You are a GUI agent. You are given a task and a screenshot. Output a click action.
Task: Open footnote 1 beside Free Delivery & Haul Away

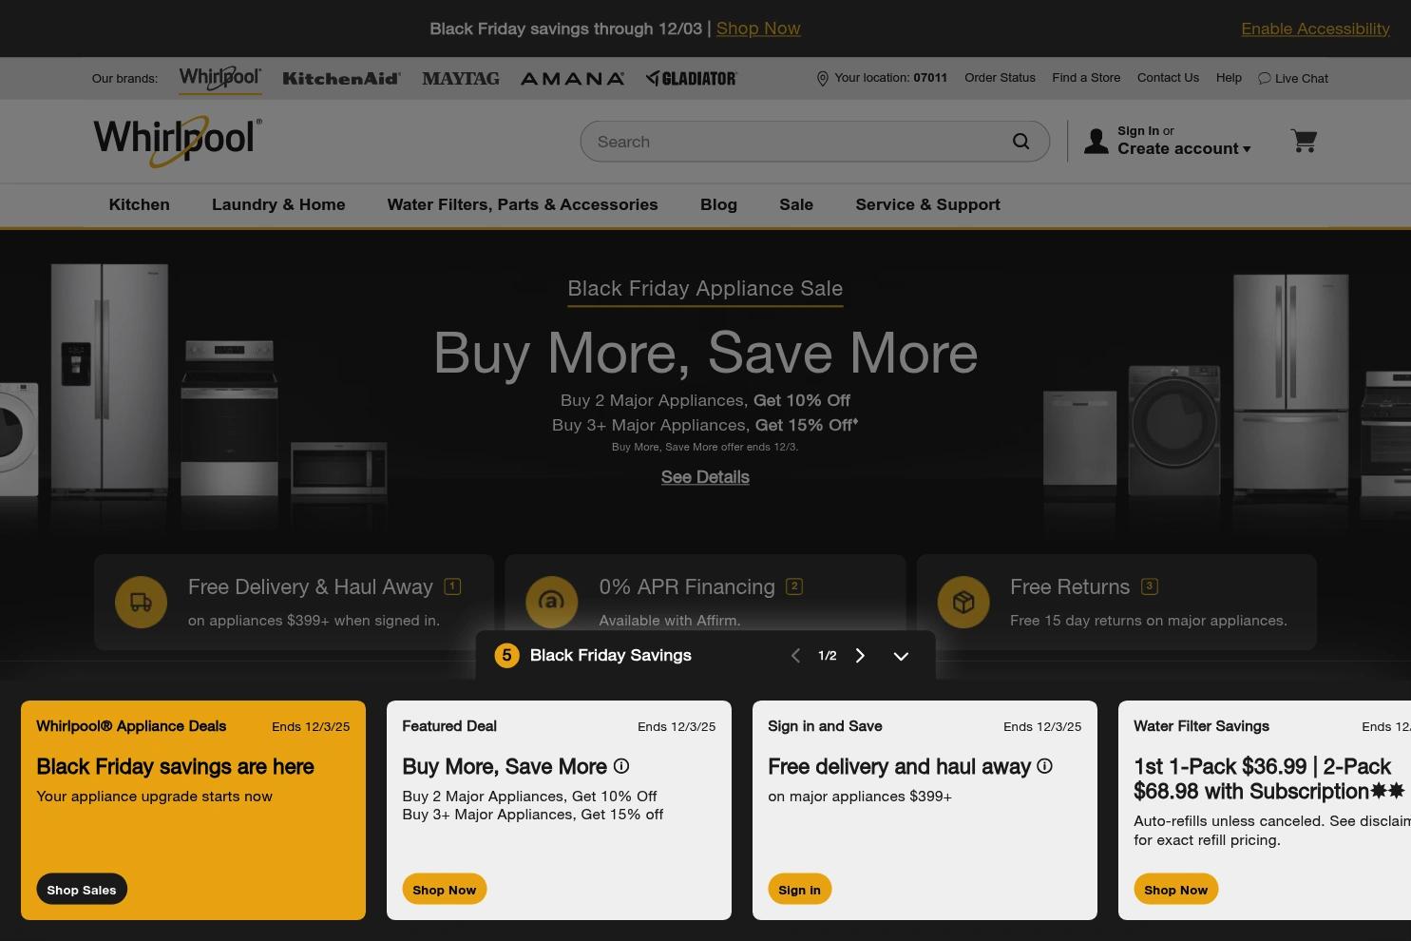point(453,586)
